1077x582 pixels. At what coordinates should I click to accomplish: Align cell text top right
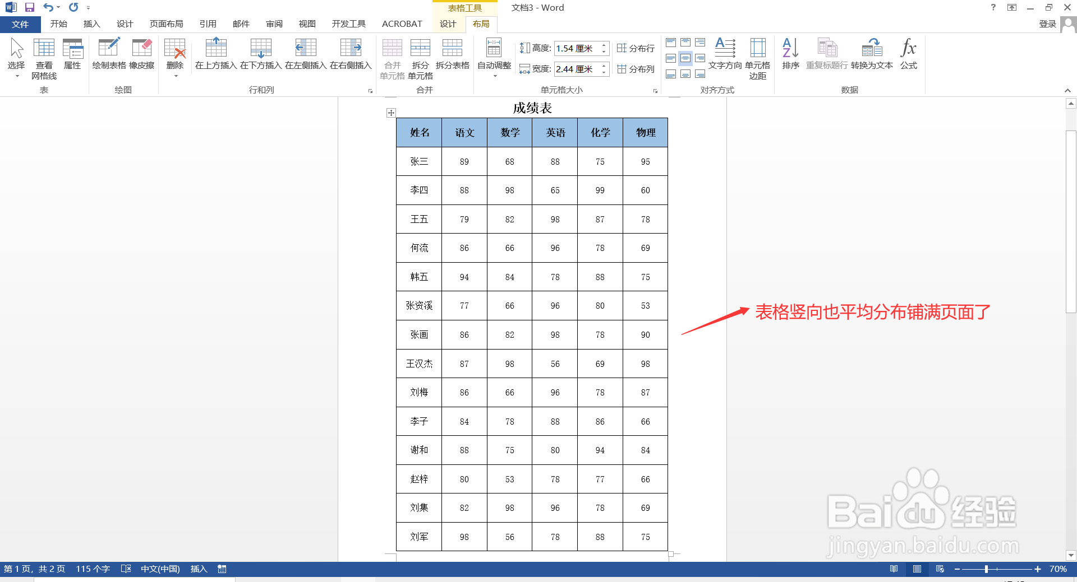[x=700, y=43]
